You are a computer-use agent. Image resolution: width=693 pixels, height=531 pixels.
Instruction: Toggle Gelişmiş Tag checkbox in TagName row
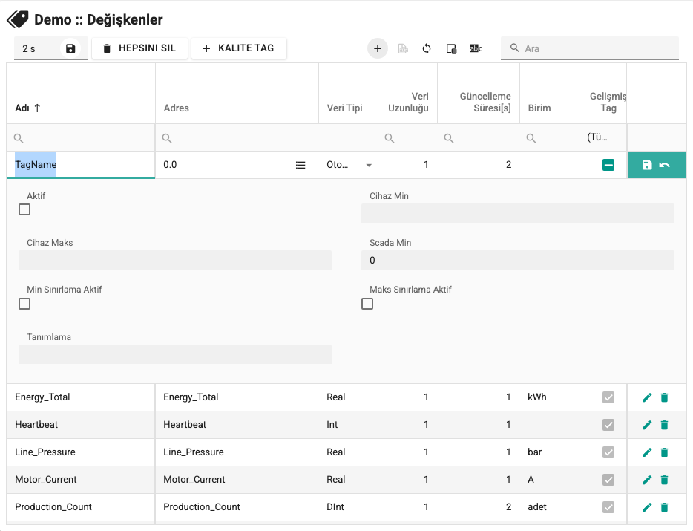pos(608,165)
